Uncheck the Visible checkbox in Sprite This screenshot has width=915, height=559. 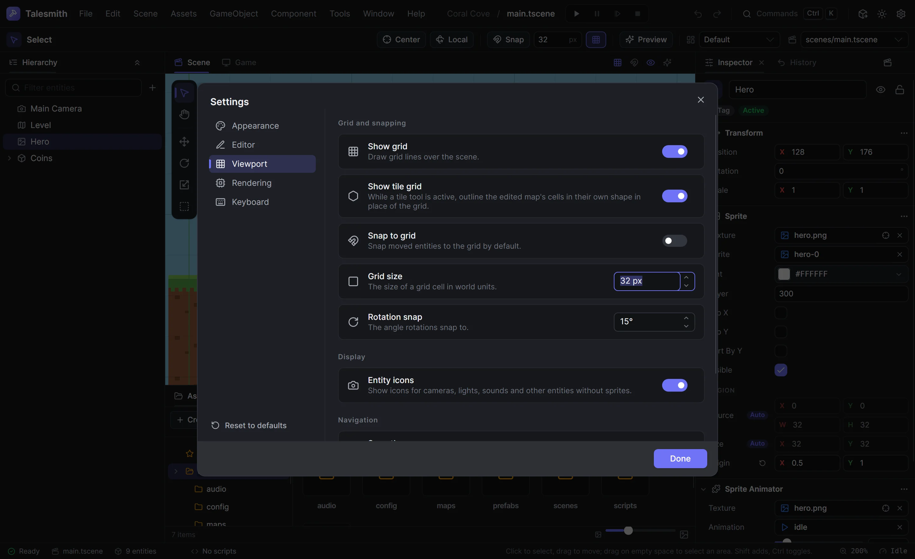pyautogui.click(x=781, y=370)
